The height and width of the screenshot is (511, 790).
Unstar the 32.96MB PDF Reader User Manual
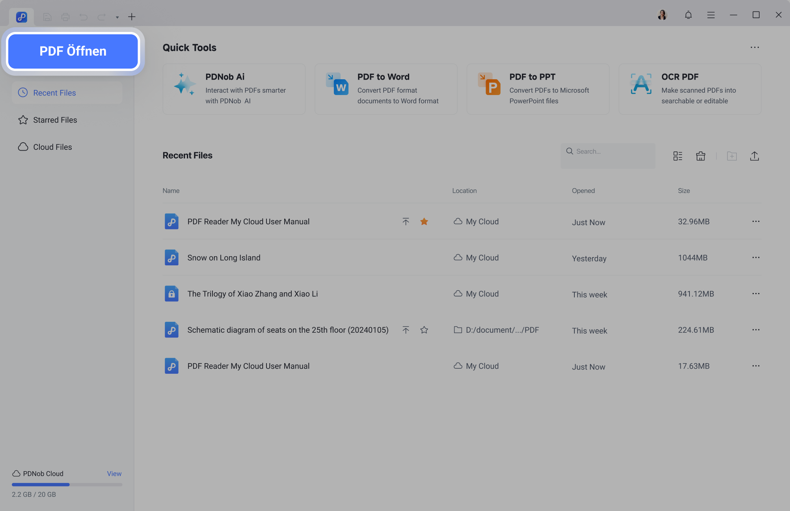(424, 222)
